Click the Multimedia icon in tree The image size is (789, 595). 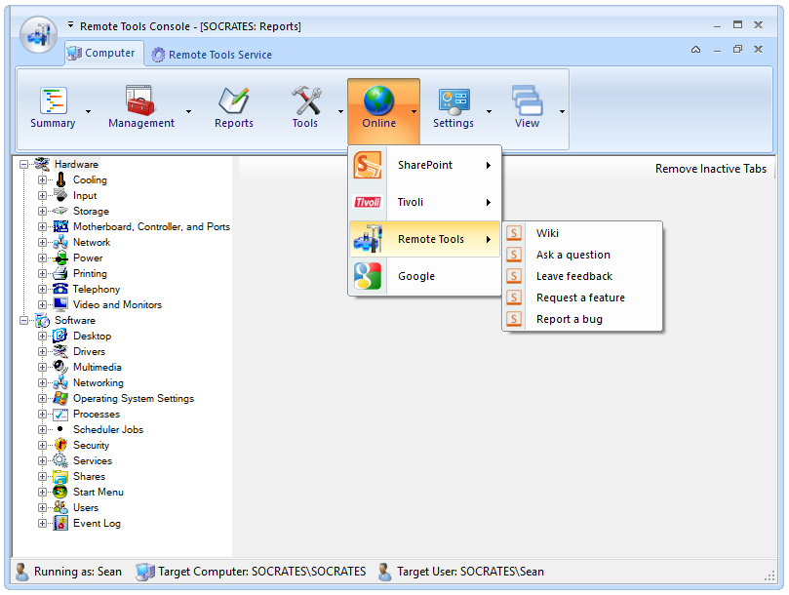tap(60, 367)
